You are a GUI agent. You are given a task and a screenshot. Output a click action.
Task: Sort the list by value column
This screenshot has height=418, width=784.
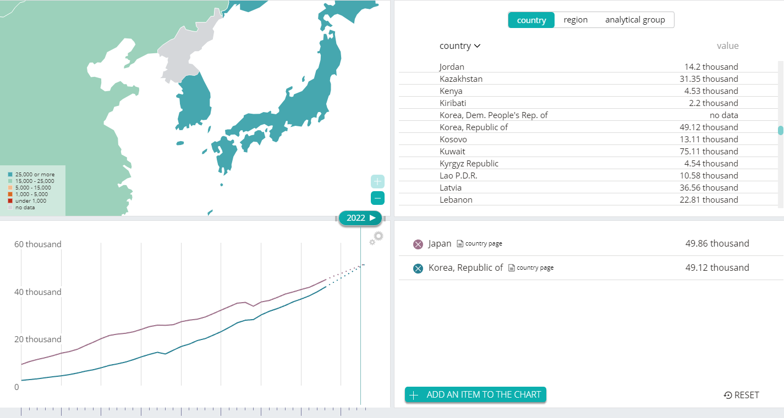[727, 46]
